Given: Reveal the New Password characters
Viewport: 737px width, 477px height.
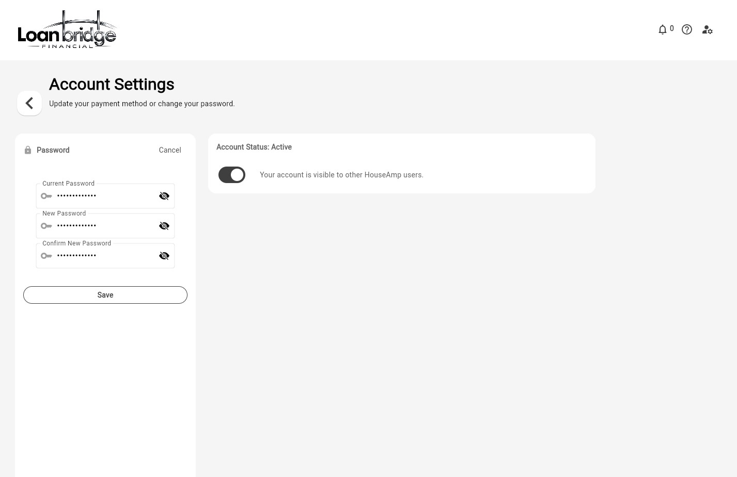Looking at the screenshot, I should 164,226.
